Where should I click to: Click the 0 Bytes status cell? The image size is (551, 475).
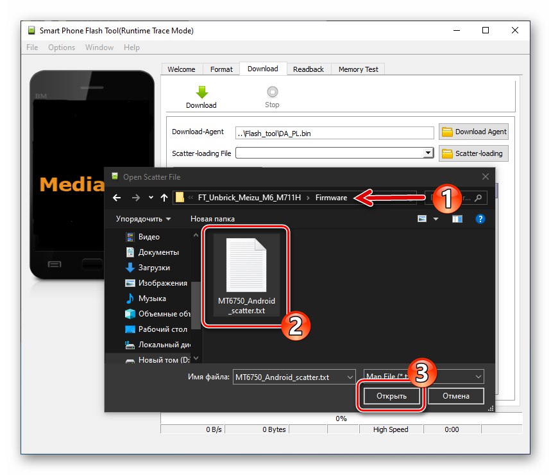click(257, 429)
